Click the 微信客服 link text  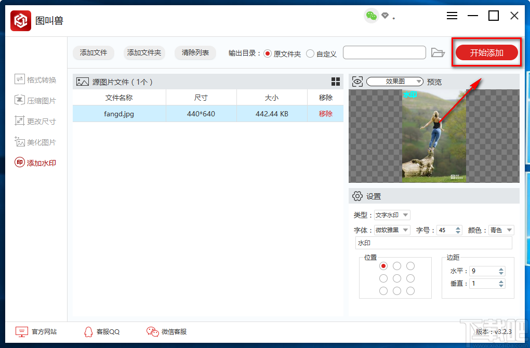pyautogui.click(x=174, y=332)
